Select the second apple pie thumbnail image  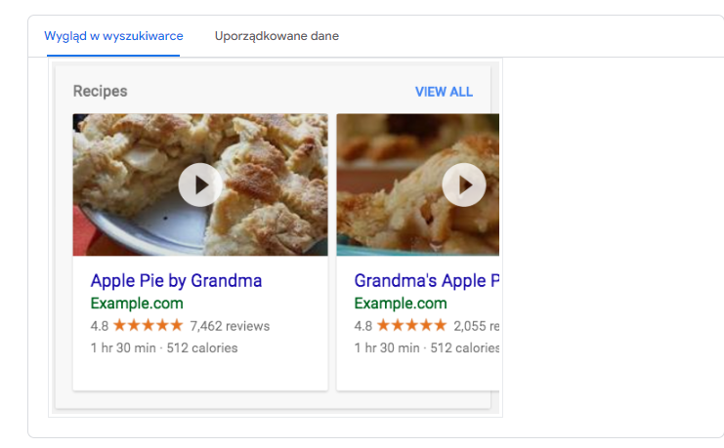pyautogui.click(x=418, y=184)
